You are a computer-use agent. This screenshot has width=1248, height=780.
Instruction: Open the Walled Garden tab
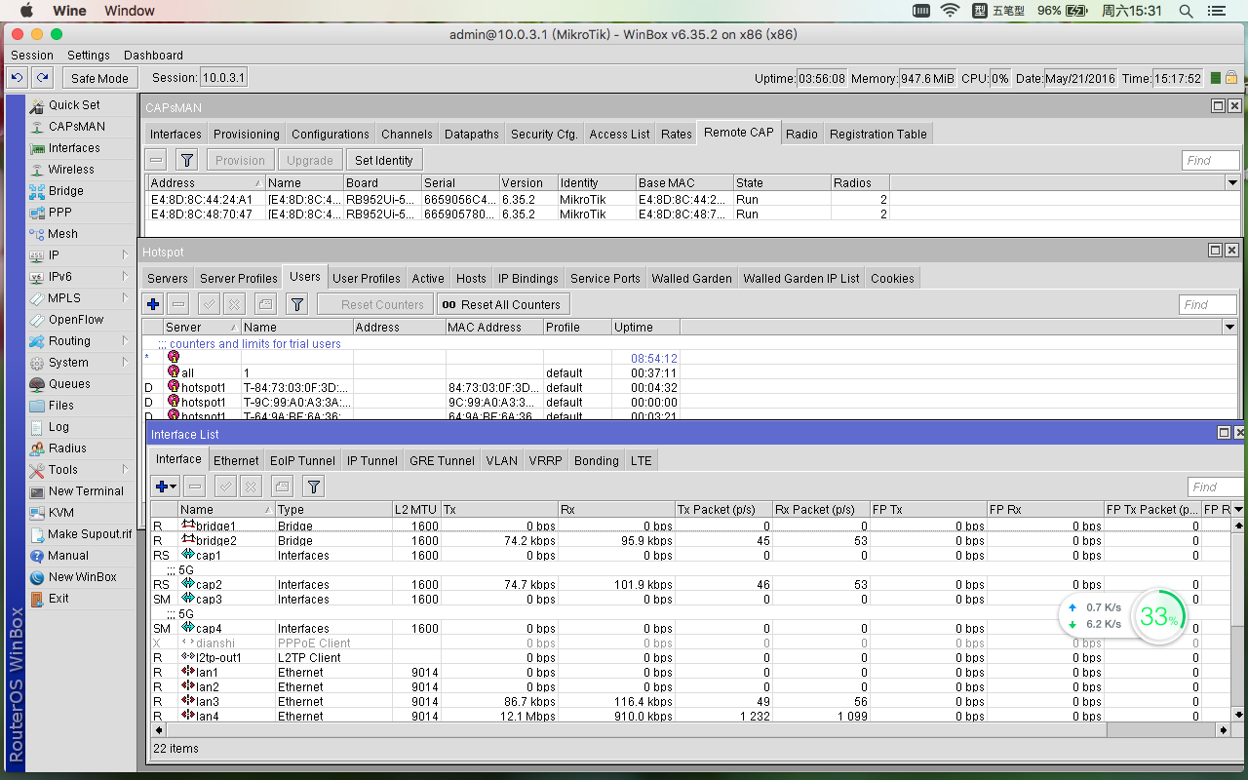(x=691, y=278)
